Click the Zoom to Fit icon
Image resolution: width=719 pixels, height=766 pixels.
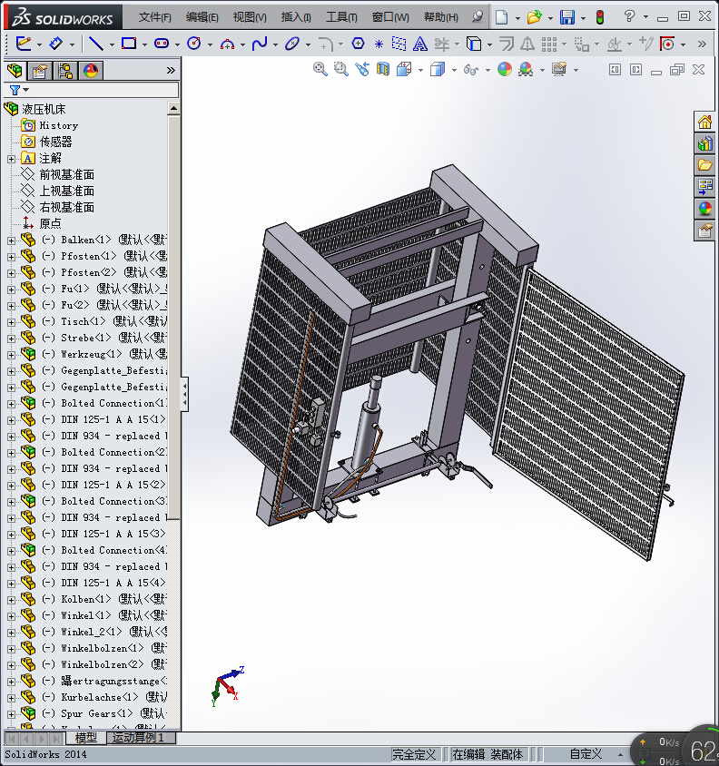(x=320, y=69)
